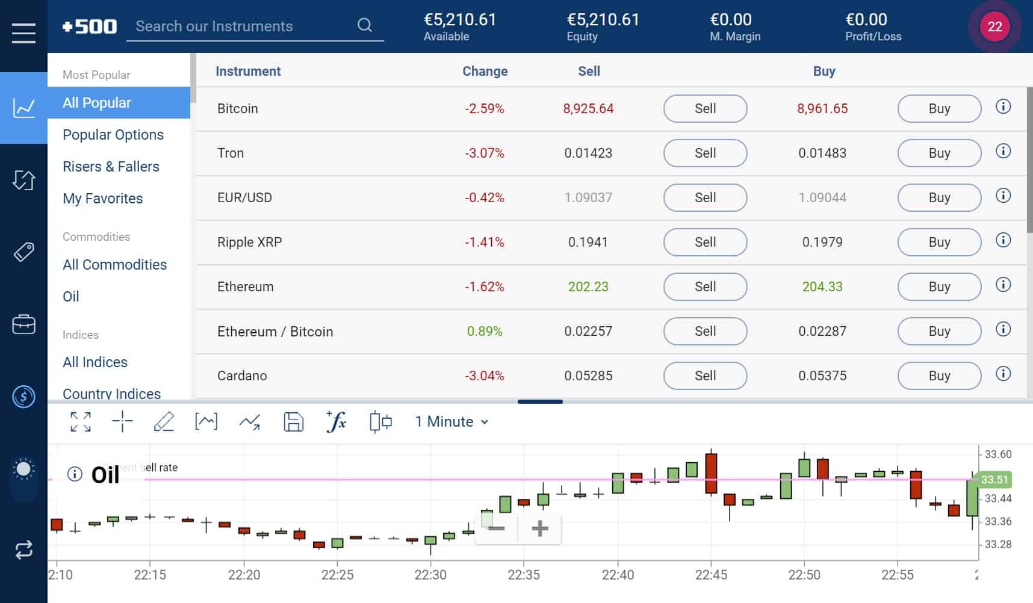Open info for Ethereum / Bitcoin
The image size is (1033, 603).
(x=1003, y=329)
